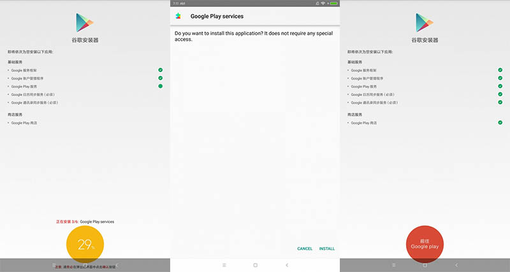Tap the 基础服务 heading on the finished screen
Image resolution: width=510 pixels, height=272 pixels.
[354, 62]
